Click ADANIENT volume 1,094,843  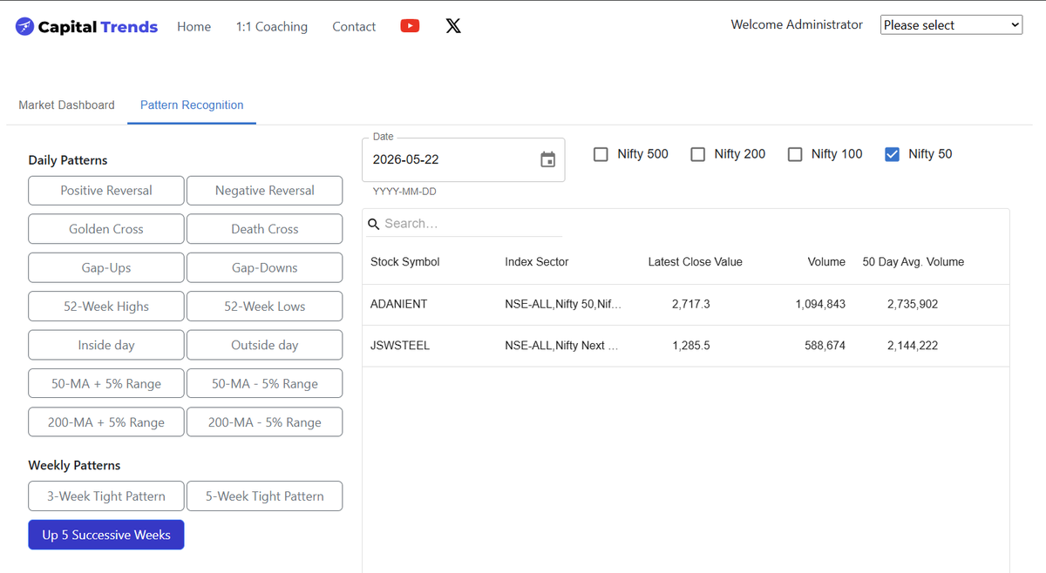[820, 304]
